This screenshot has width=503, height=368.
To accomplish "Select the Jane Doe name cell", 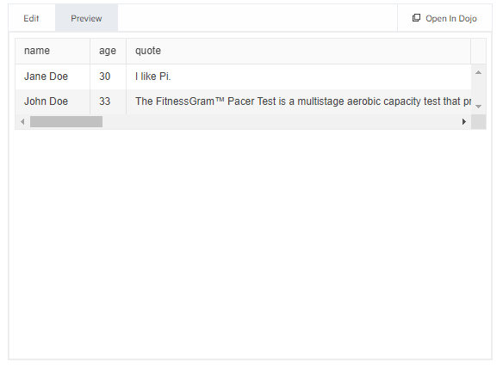I will tap(53, 77).
